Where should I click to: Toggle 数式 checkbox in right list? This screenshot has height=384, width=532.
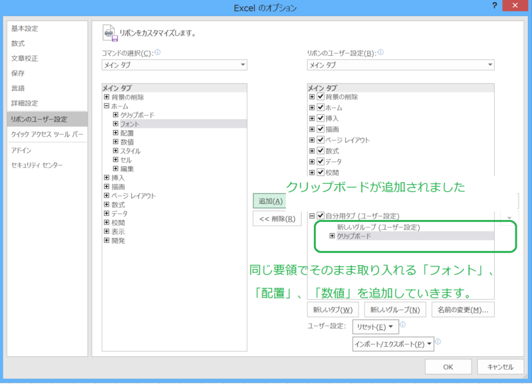(321, 151)
